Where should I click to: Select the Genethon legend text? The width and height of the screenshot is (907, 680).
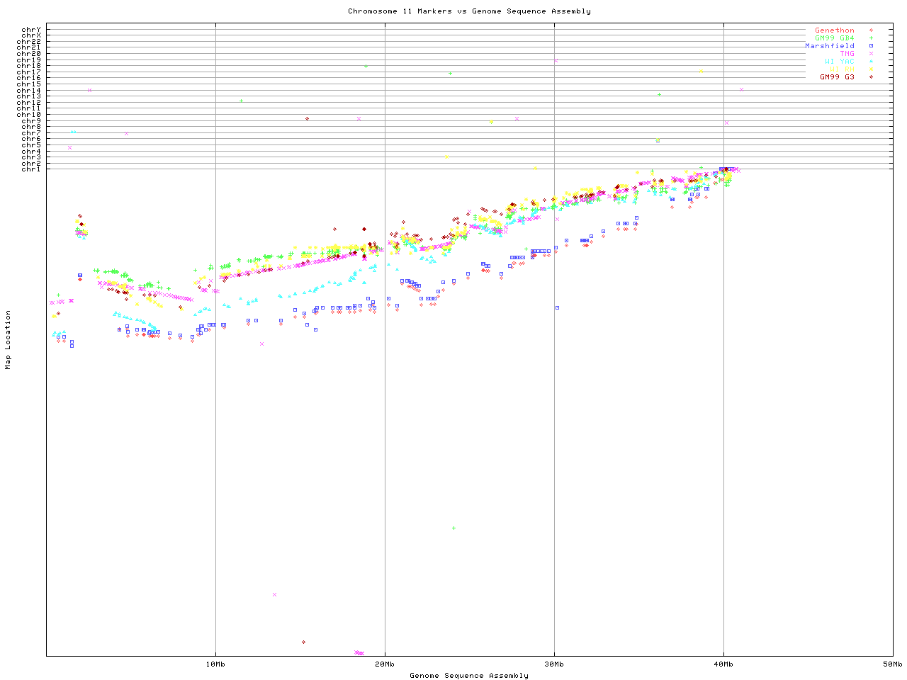click(834, 30)
